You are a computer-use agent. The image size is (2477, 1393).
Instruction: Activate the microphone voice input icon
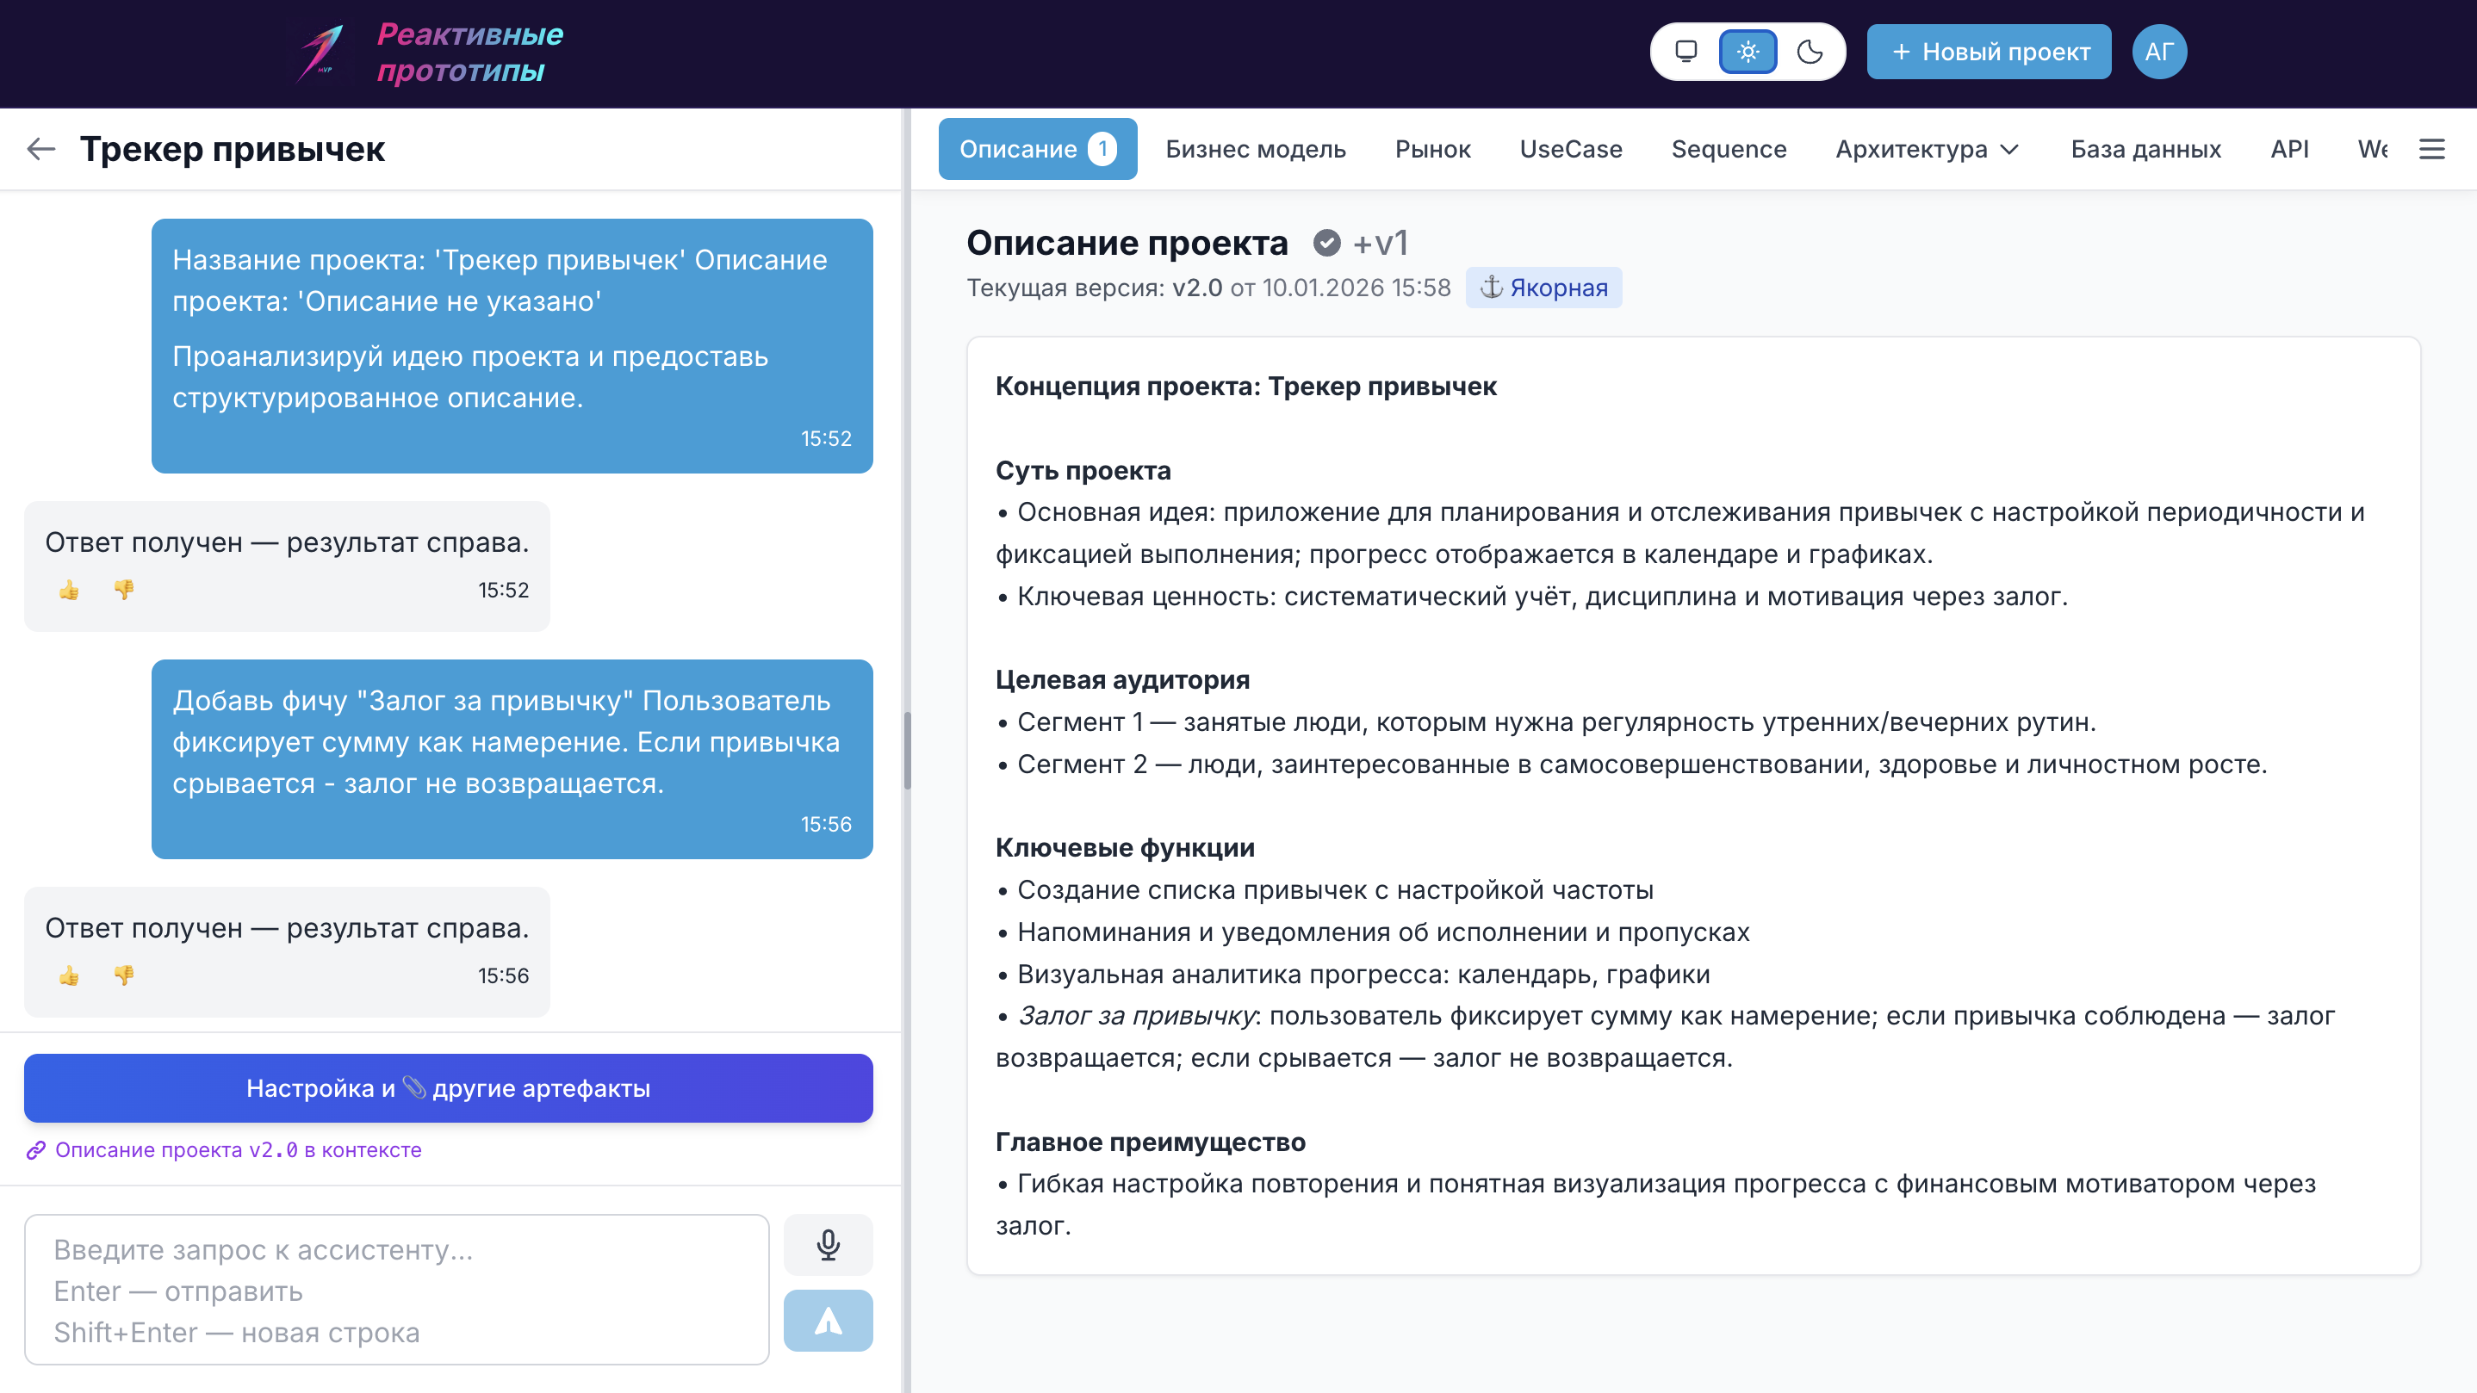tap(828, 1244)
